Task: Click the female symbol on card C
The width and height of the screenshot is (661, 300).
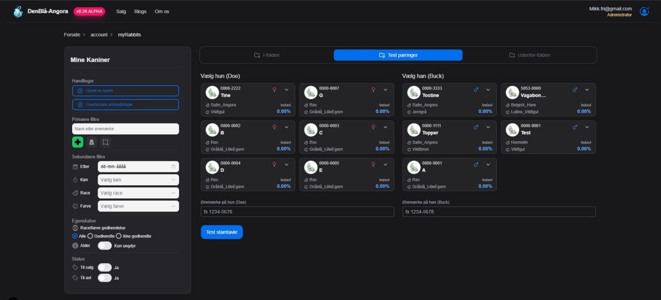Action: [x=373, y=127]
